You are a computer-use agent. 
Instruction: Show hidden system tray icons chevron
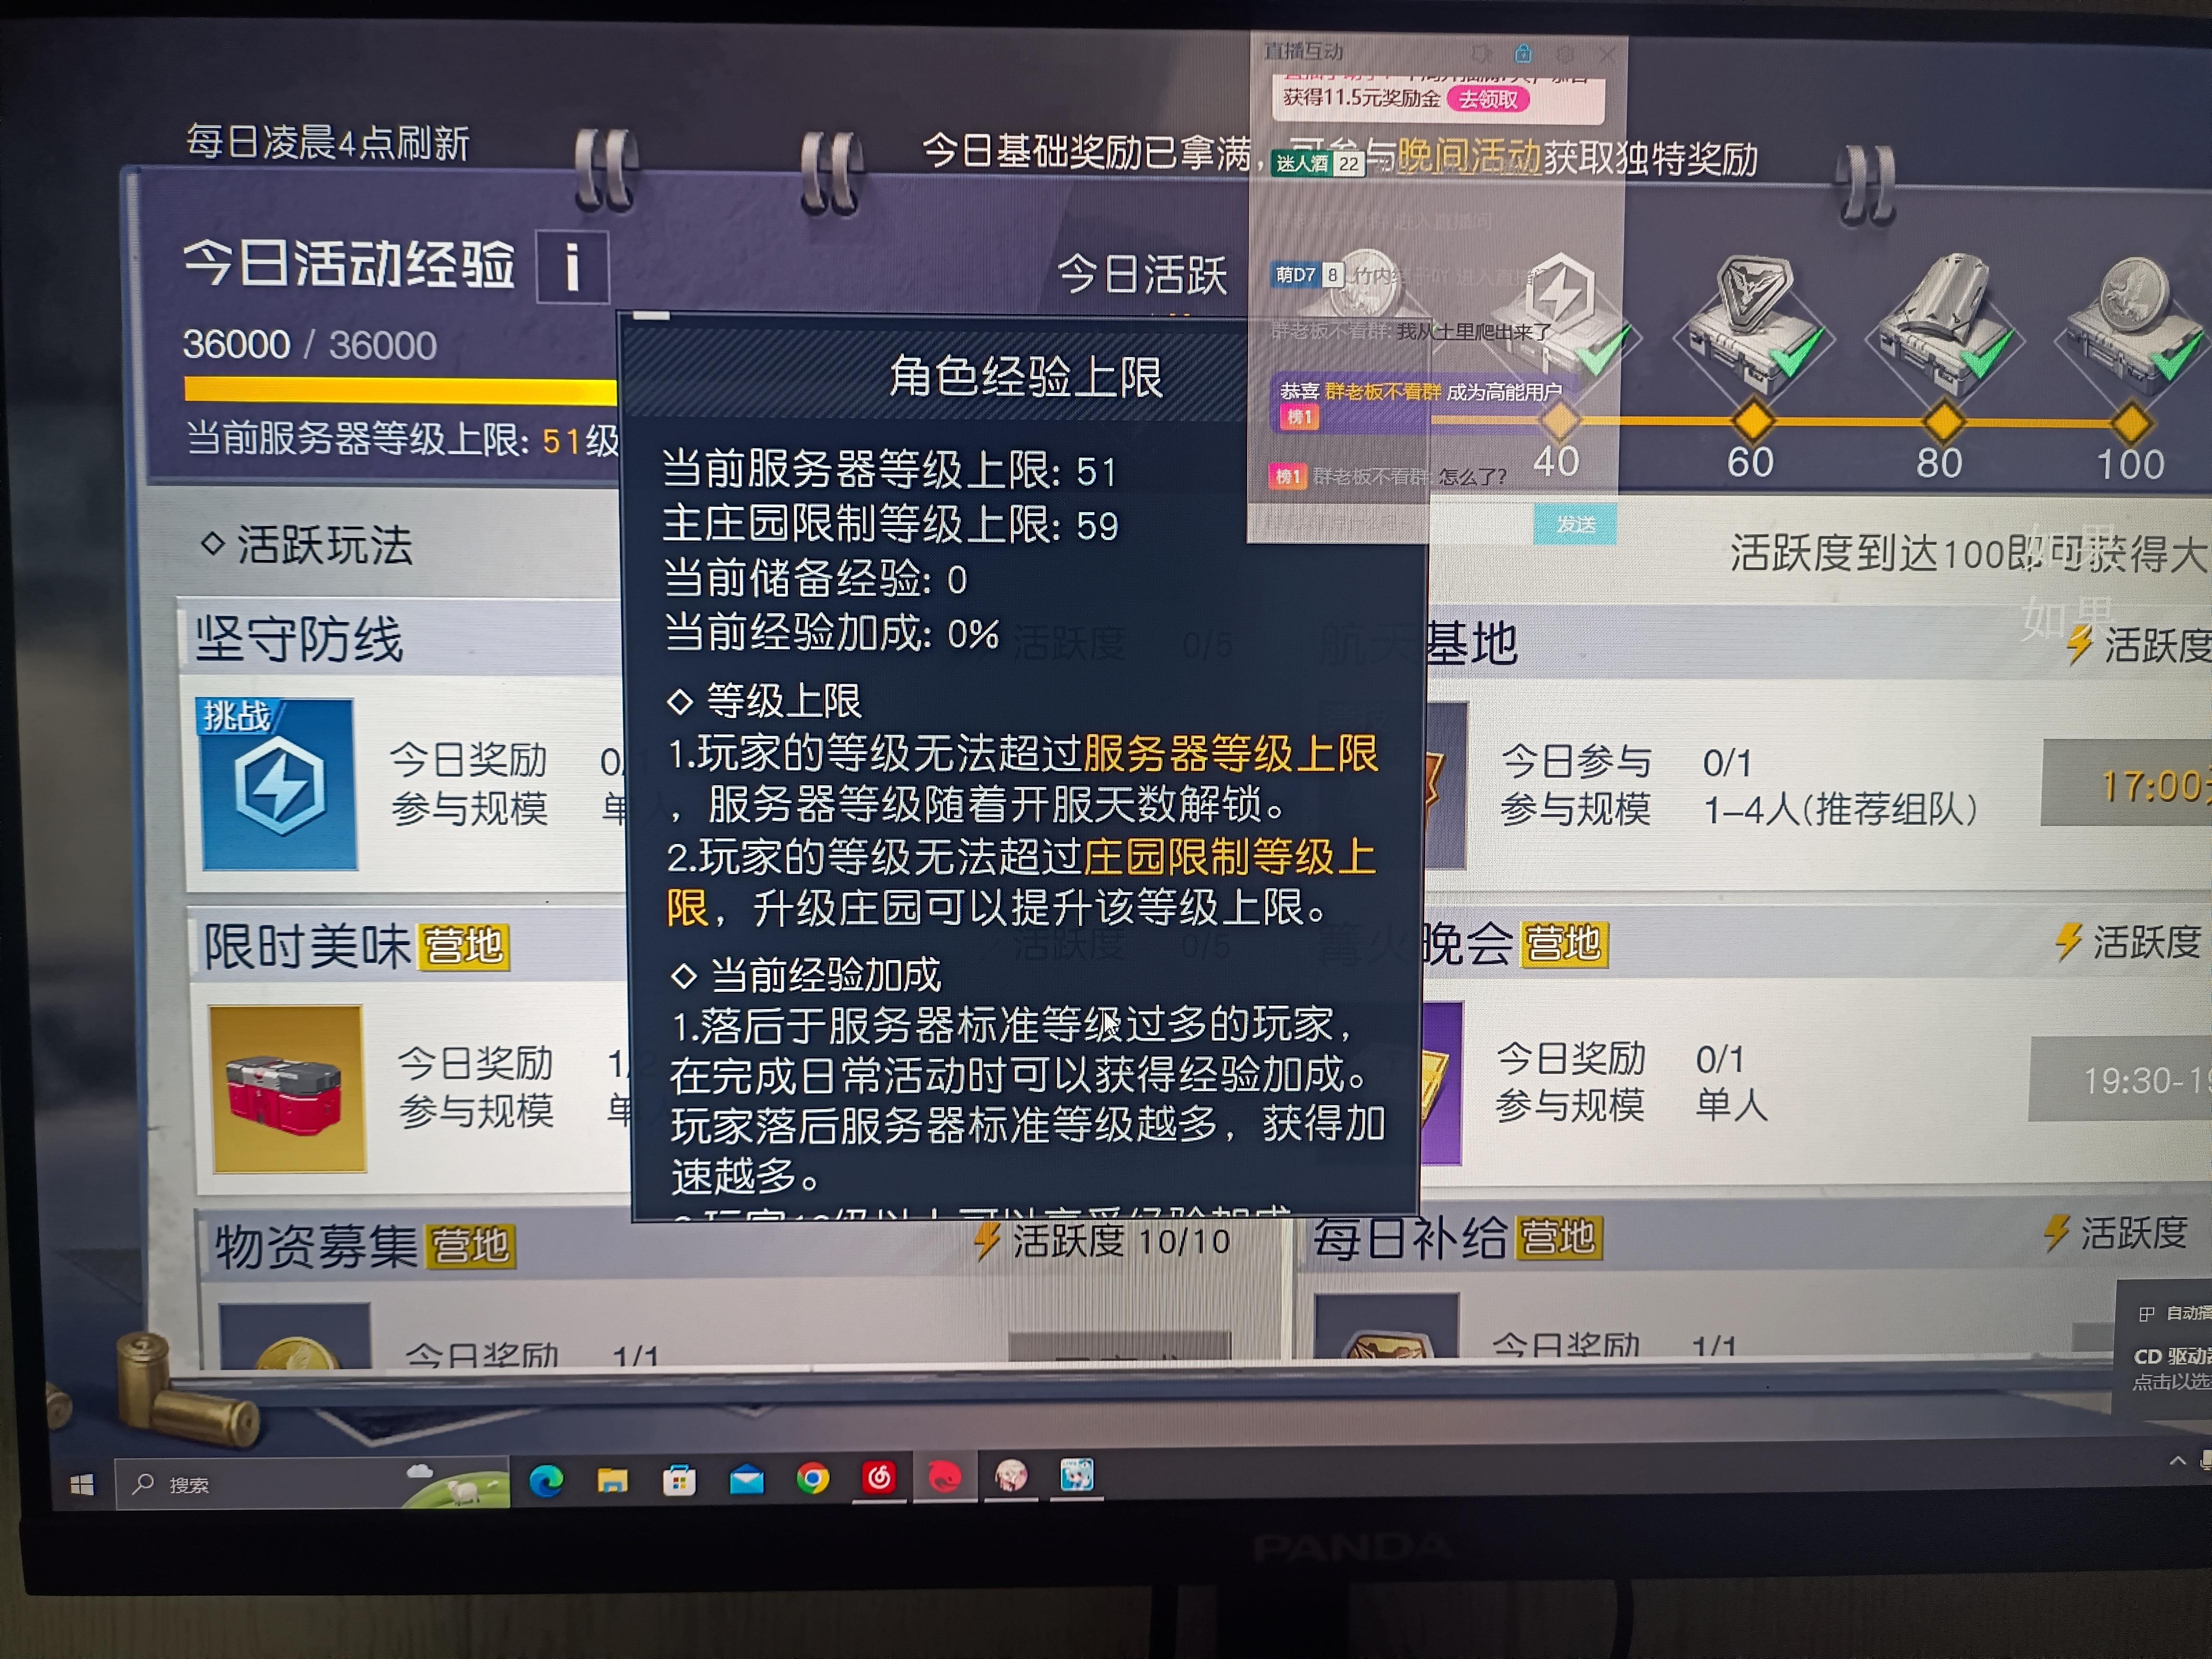2178,1462
